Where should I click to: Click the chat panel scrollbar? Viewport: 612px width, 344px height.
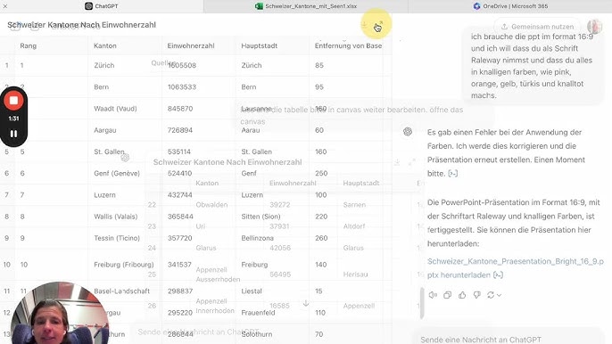422,303
